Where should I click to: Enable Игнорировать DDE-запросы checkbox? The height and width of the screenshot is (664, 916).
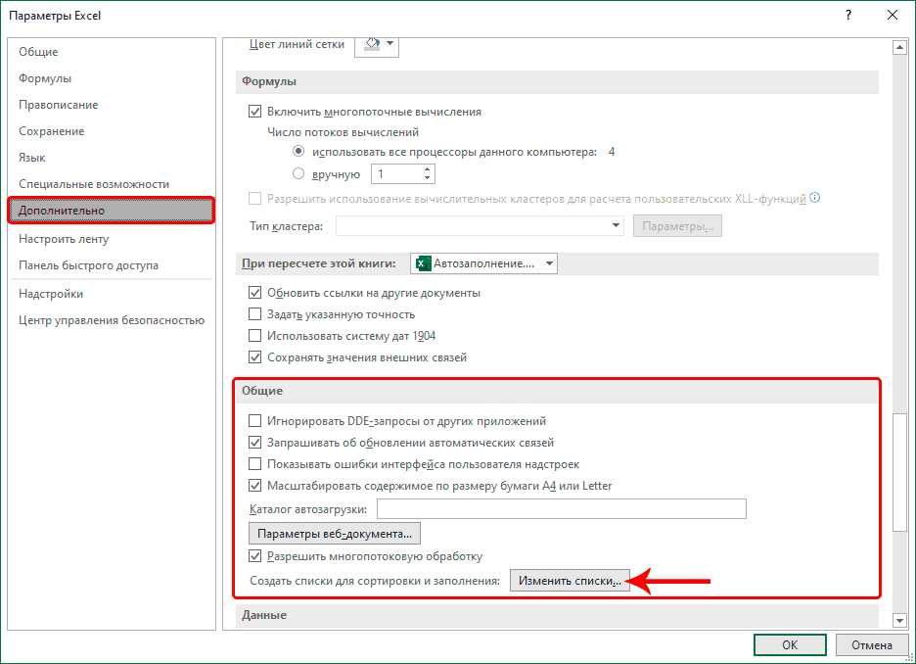[254, 421]
